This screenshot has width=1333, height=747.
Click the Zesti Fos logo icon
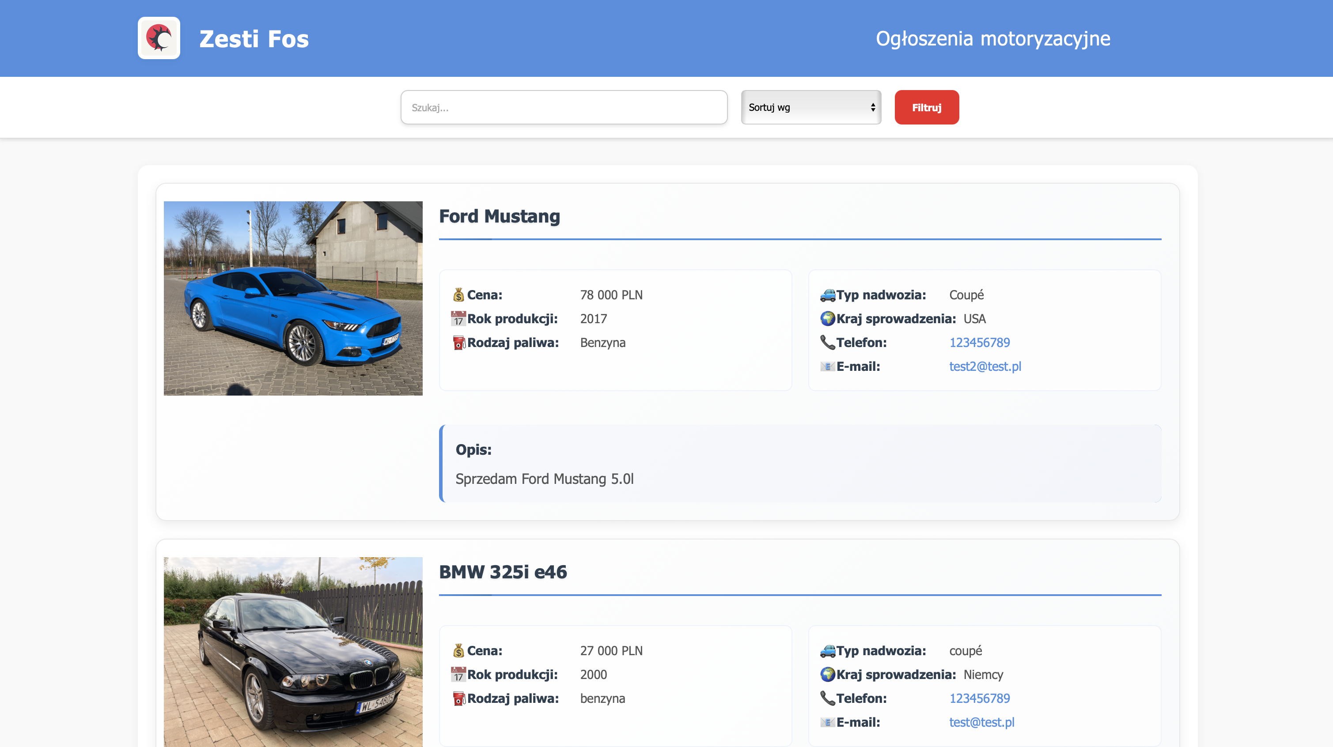point(159,38)
